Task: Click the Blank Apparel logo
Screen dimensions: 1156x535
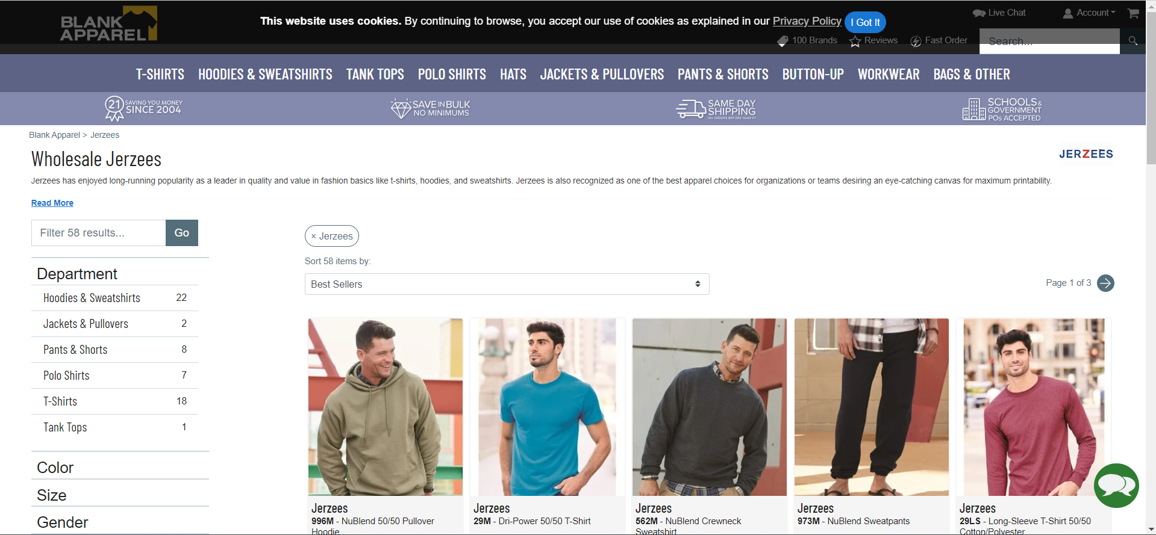Action: coord(109,23)
